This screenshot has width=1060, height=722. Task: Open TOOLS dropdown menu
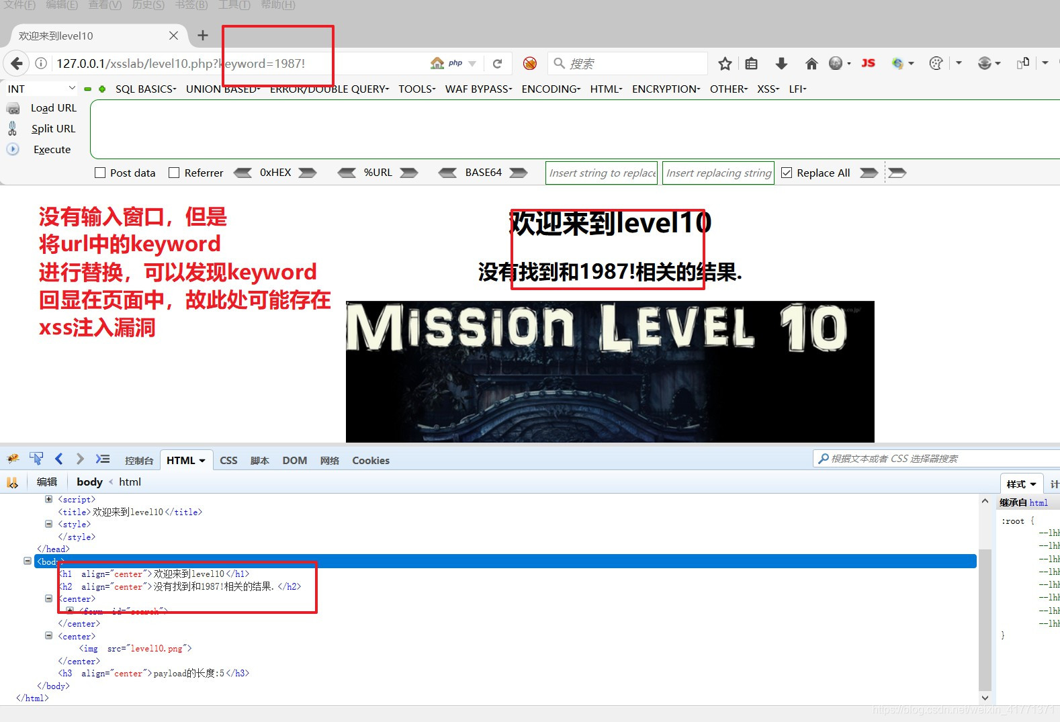417,89
